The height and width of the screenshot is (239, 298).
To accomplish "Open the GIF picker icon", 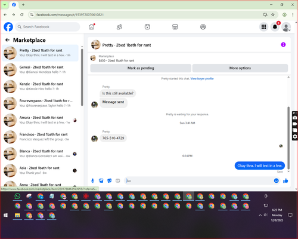I will pyautogui.click(x=118, y=180).
